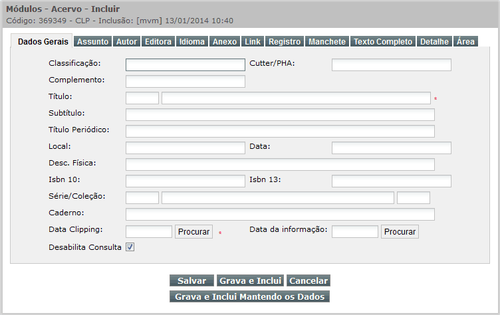Click the Grava e Inclui button

click(x=250, y=280)
